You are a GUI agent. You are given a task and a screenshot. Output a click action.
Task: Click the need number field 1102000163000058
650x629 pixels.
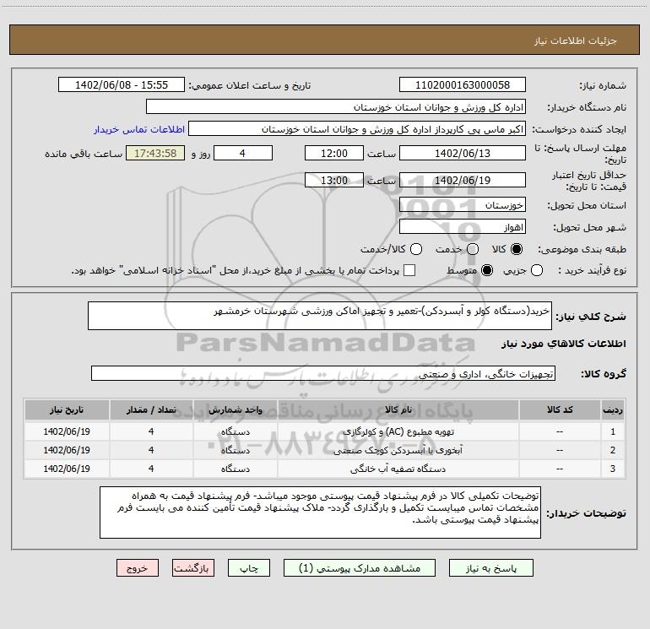(x=463, y=85)
